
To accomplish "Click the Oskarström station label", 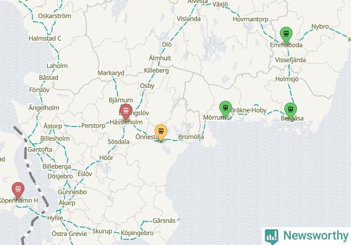I will (55, 16).
